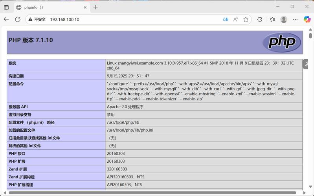Go back to previous page
The height and width of the screenshot is (196, 314).
click(6, 19)
